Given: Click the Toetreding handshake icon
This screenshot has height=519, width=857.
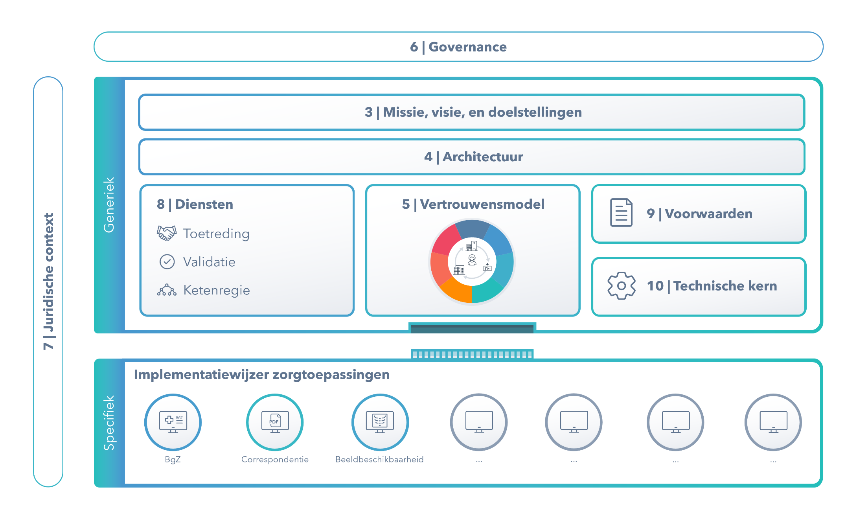Looking at the screenshot, I should [167, 233].
